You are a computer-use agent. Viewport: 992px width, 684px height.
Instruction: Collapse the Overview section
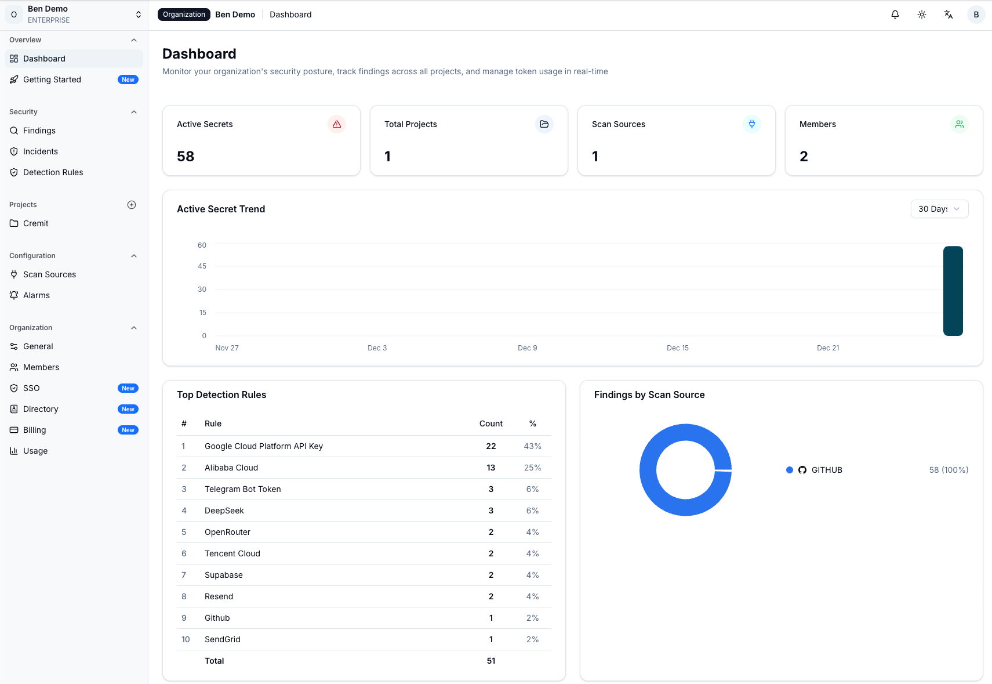pyautogui.click(x=134, y=40)
